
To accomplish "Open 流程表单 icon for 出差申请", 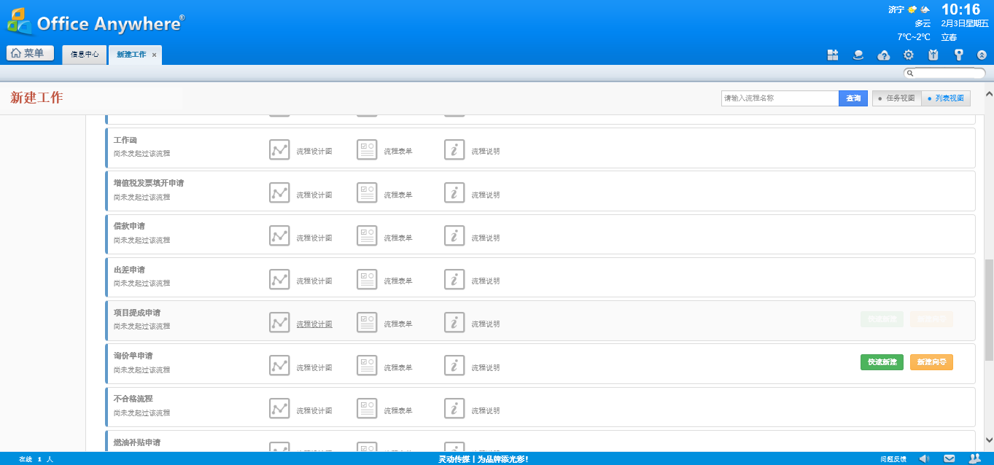I will 367,278.
